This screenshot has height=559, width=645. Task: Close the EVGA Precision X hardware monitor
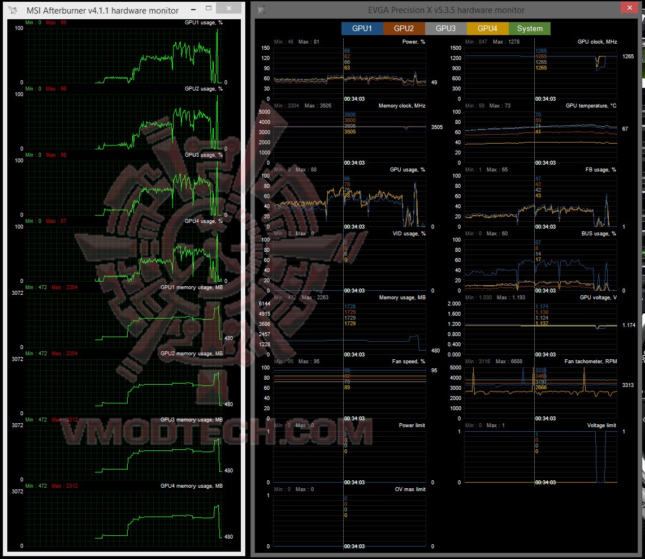click(x=629, y=7)
